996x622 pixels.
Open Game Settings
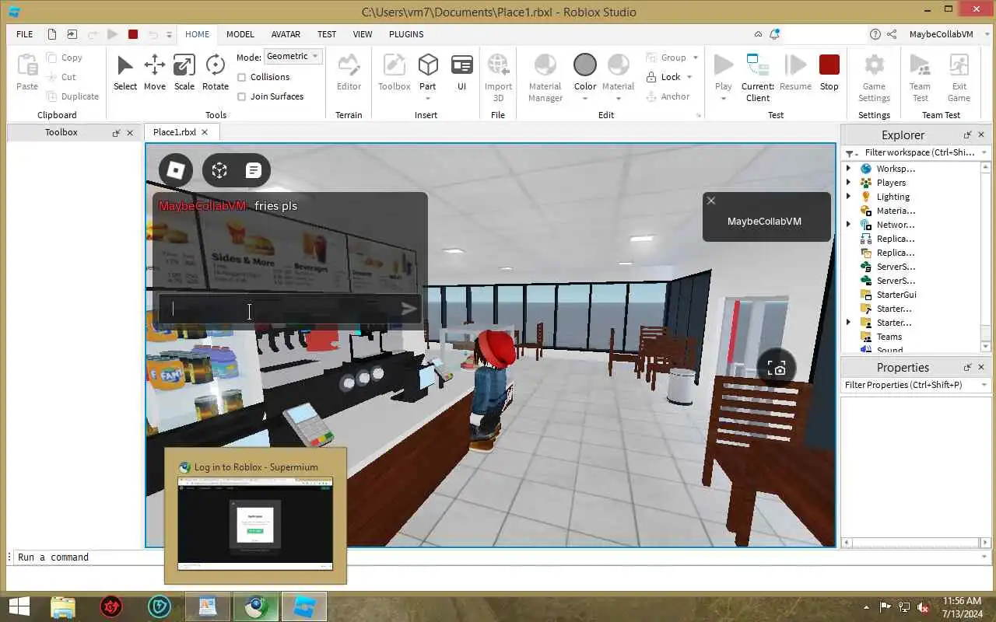[874, 78]
